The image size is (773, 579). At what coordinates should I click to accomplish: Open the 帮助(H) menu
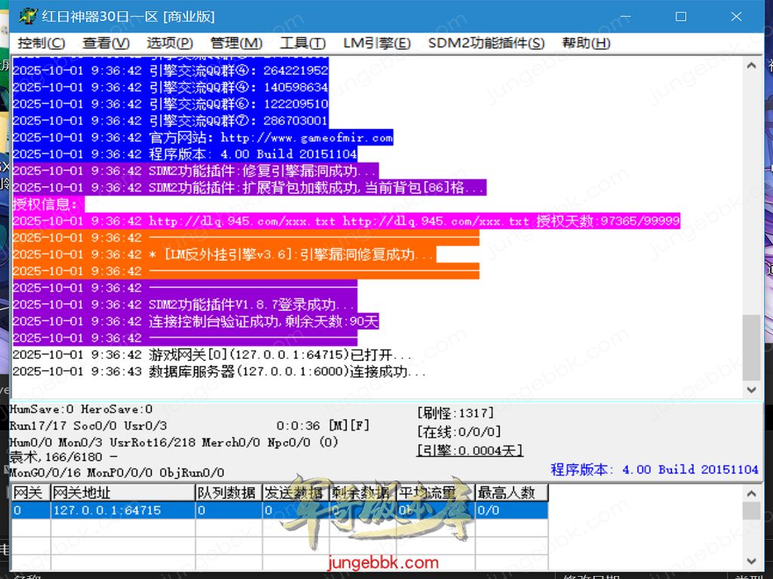[586, 43]
